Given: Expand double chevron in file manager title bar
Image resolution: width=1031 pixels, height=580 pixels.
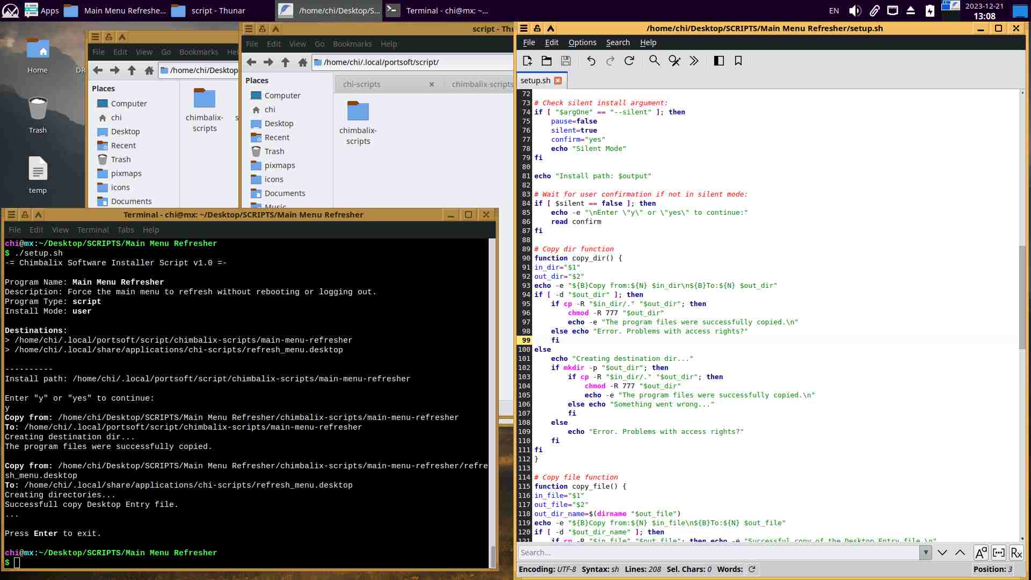Looking at the screenshot, I should click(x=275, y=29).
